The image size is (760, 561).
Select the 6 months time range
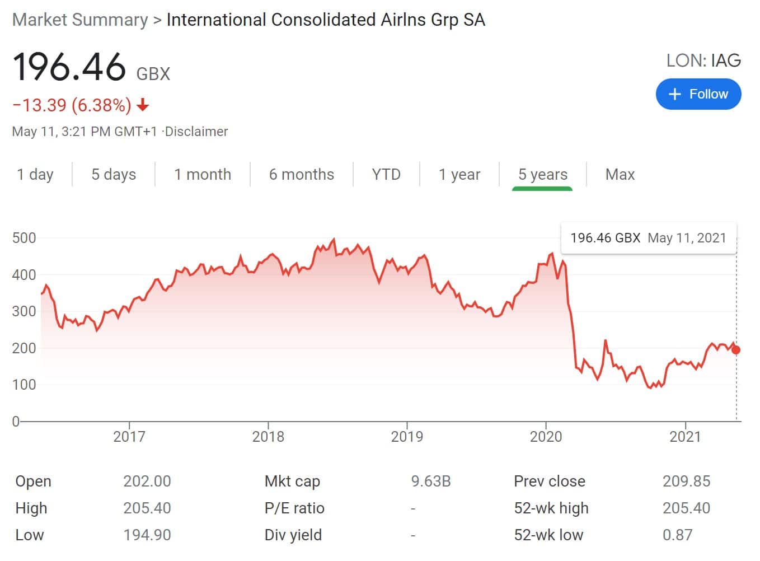click(301, 174)
